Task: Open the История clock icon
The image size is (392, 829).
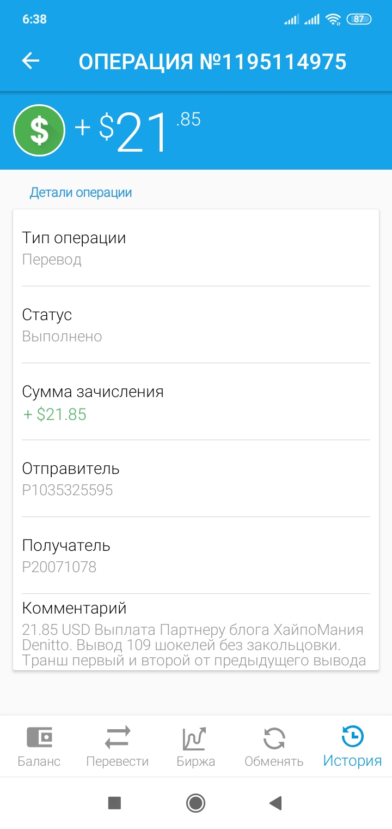Action: [352, 737]
